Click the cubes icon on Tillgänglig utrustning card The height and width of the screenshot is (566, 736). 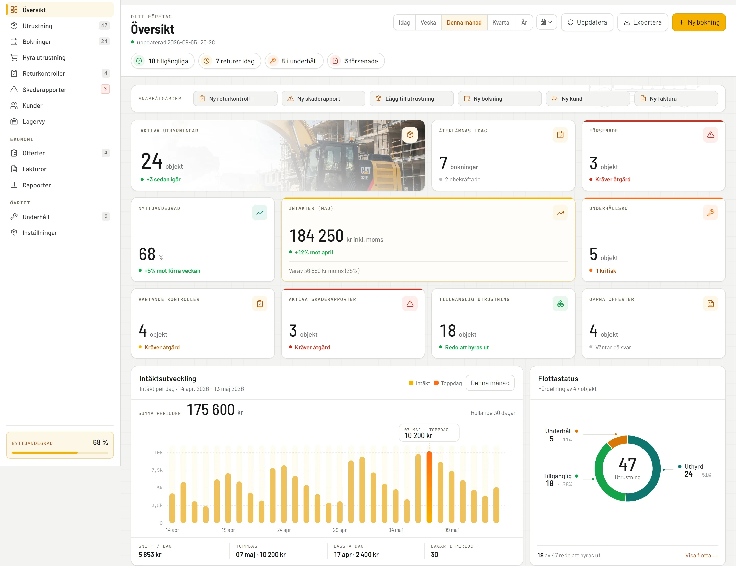click(x=560, y=303)
